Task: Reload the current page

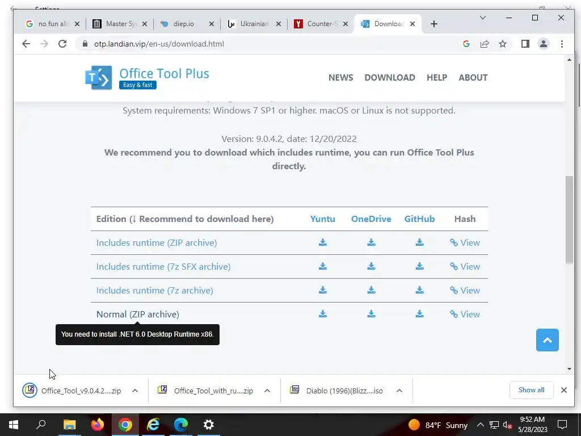Action: 62,44
